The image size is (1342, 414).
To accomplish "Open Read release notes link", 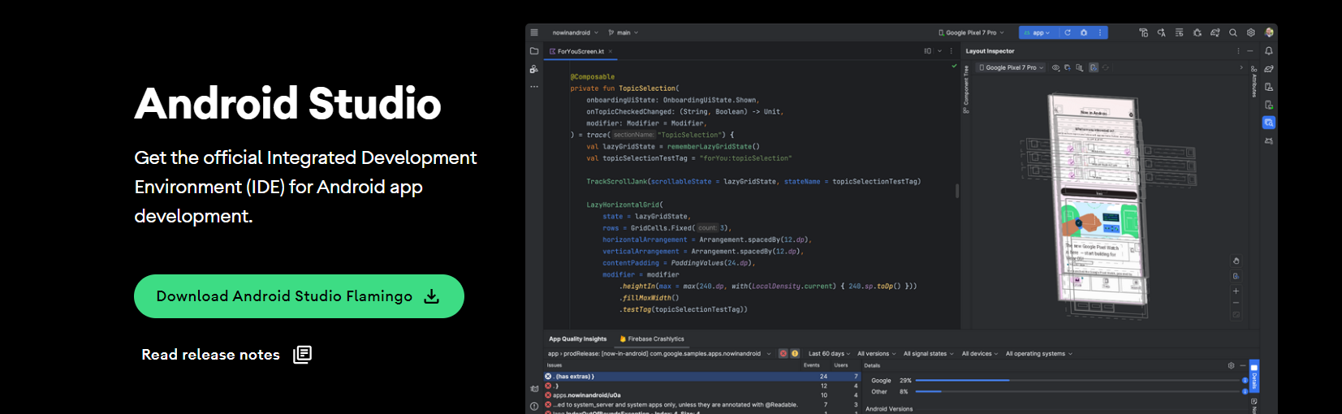I will 227,355.
